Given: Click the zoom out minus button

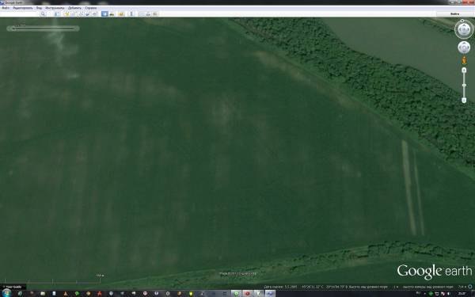Looking at the screenshot, I should click(x=464, y=101).
